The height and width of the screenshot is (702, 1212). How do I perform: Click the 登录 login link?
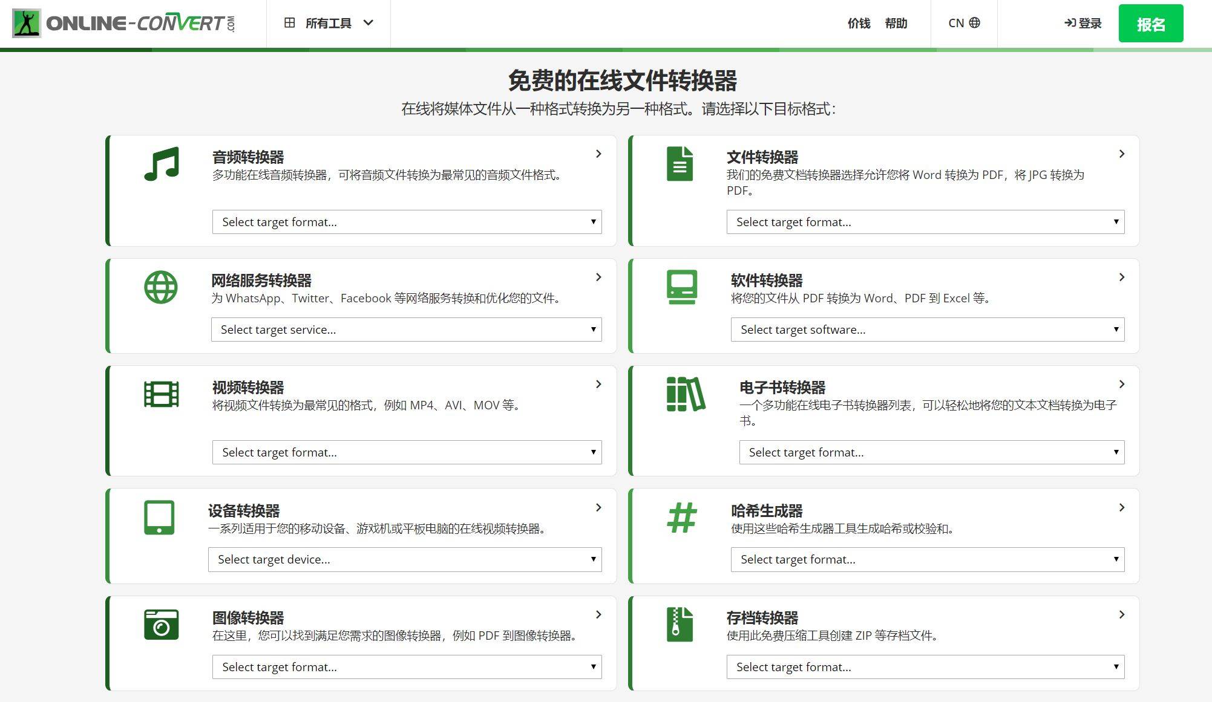1083,23
